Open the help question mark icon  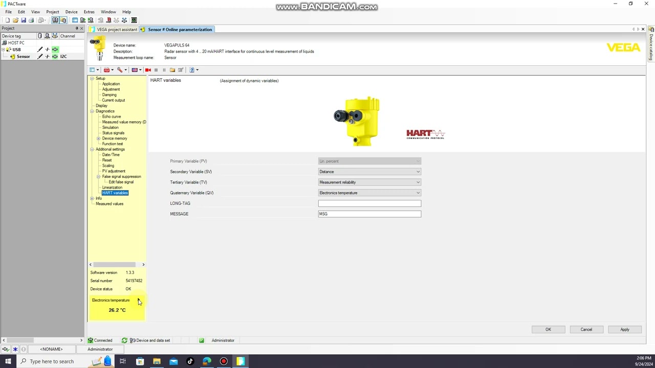click(192, 70)
